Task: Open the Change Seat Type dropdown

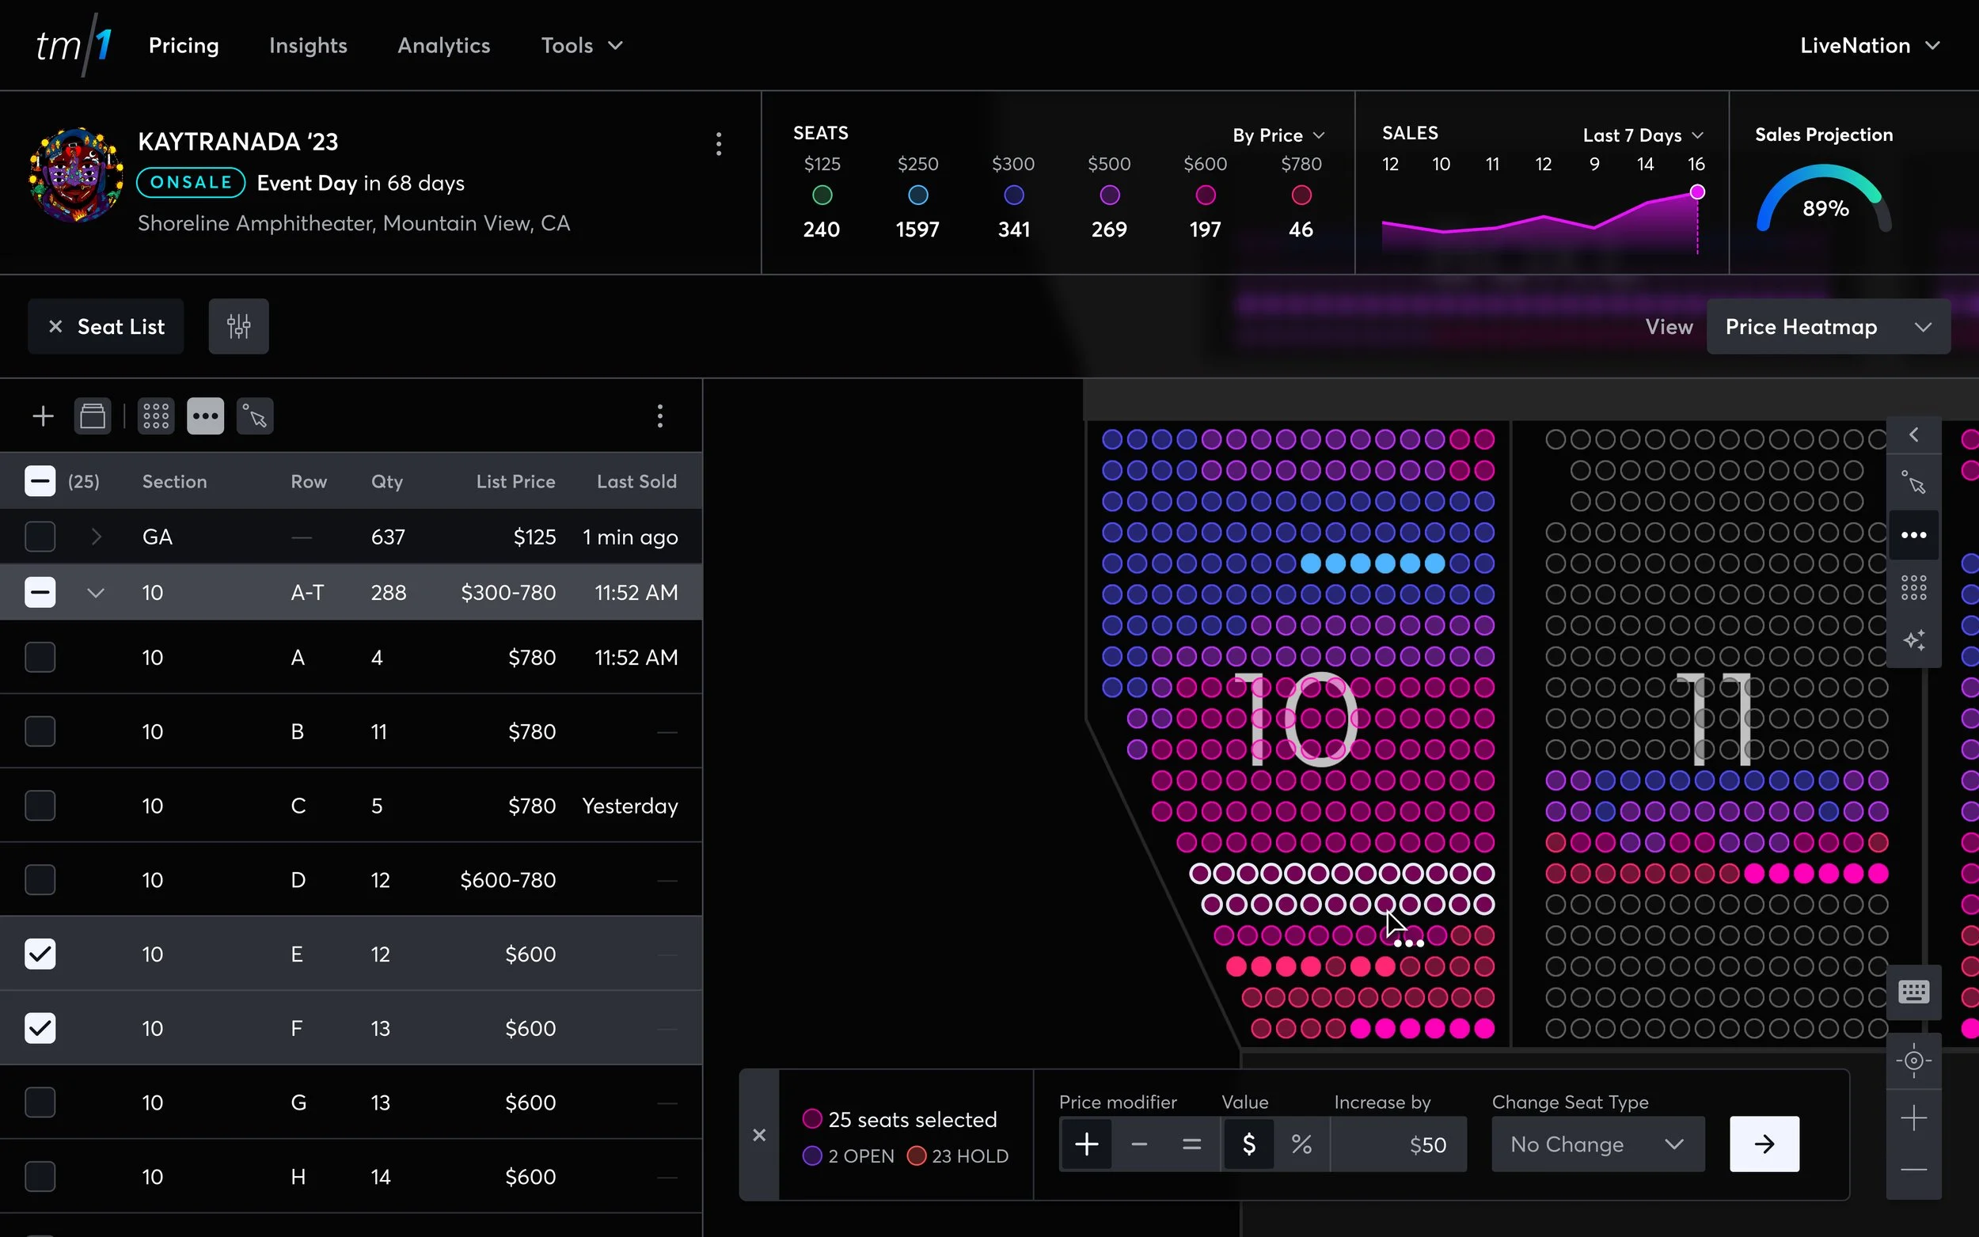Action: pyautogui.click(x=1597, y=1144)
